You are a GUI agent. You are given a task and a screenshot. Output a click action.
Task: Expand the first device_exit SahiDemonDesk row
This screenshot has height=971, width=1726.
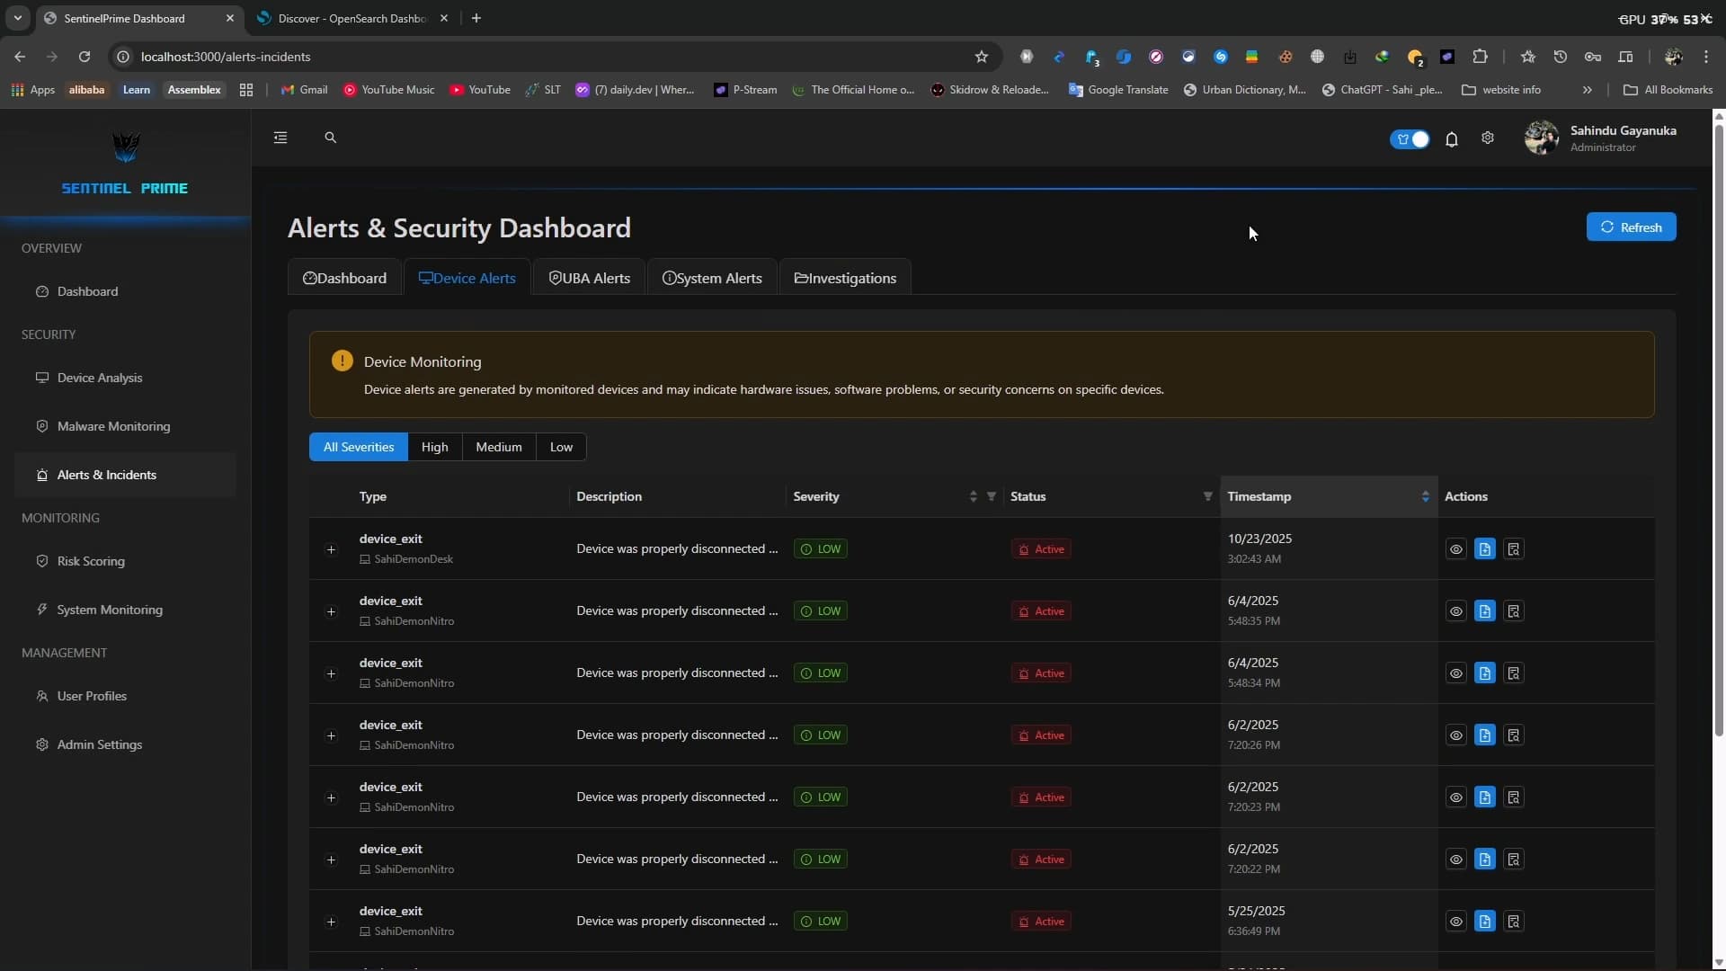(331, 549)
